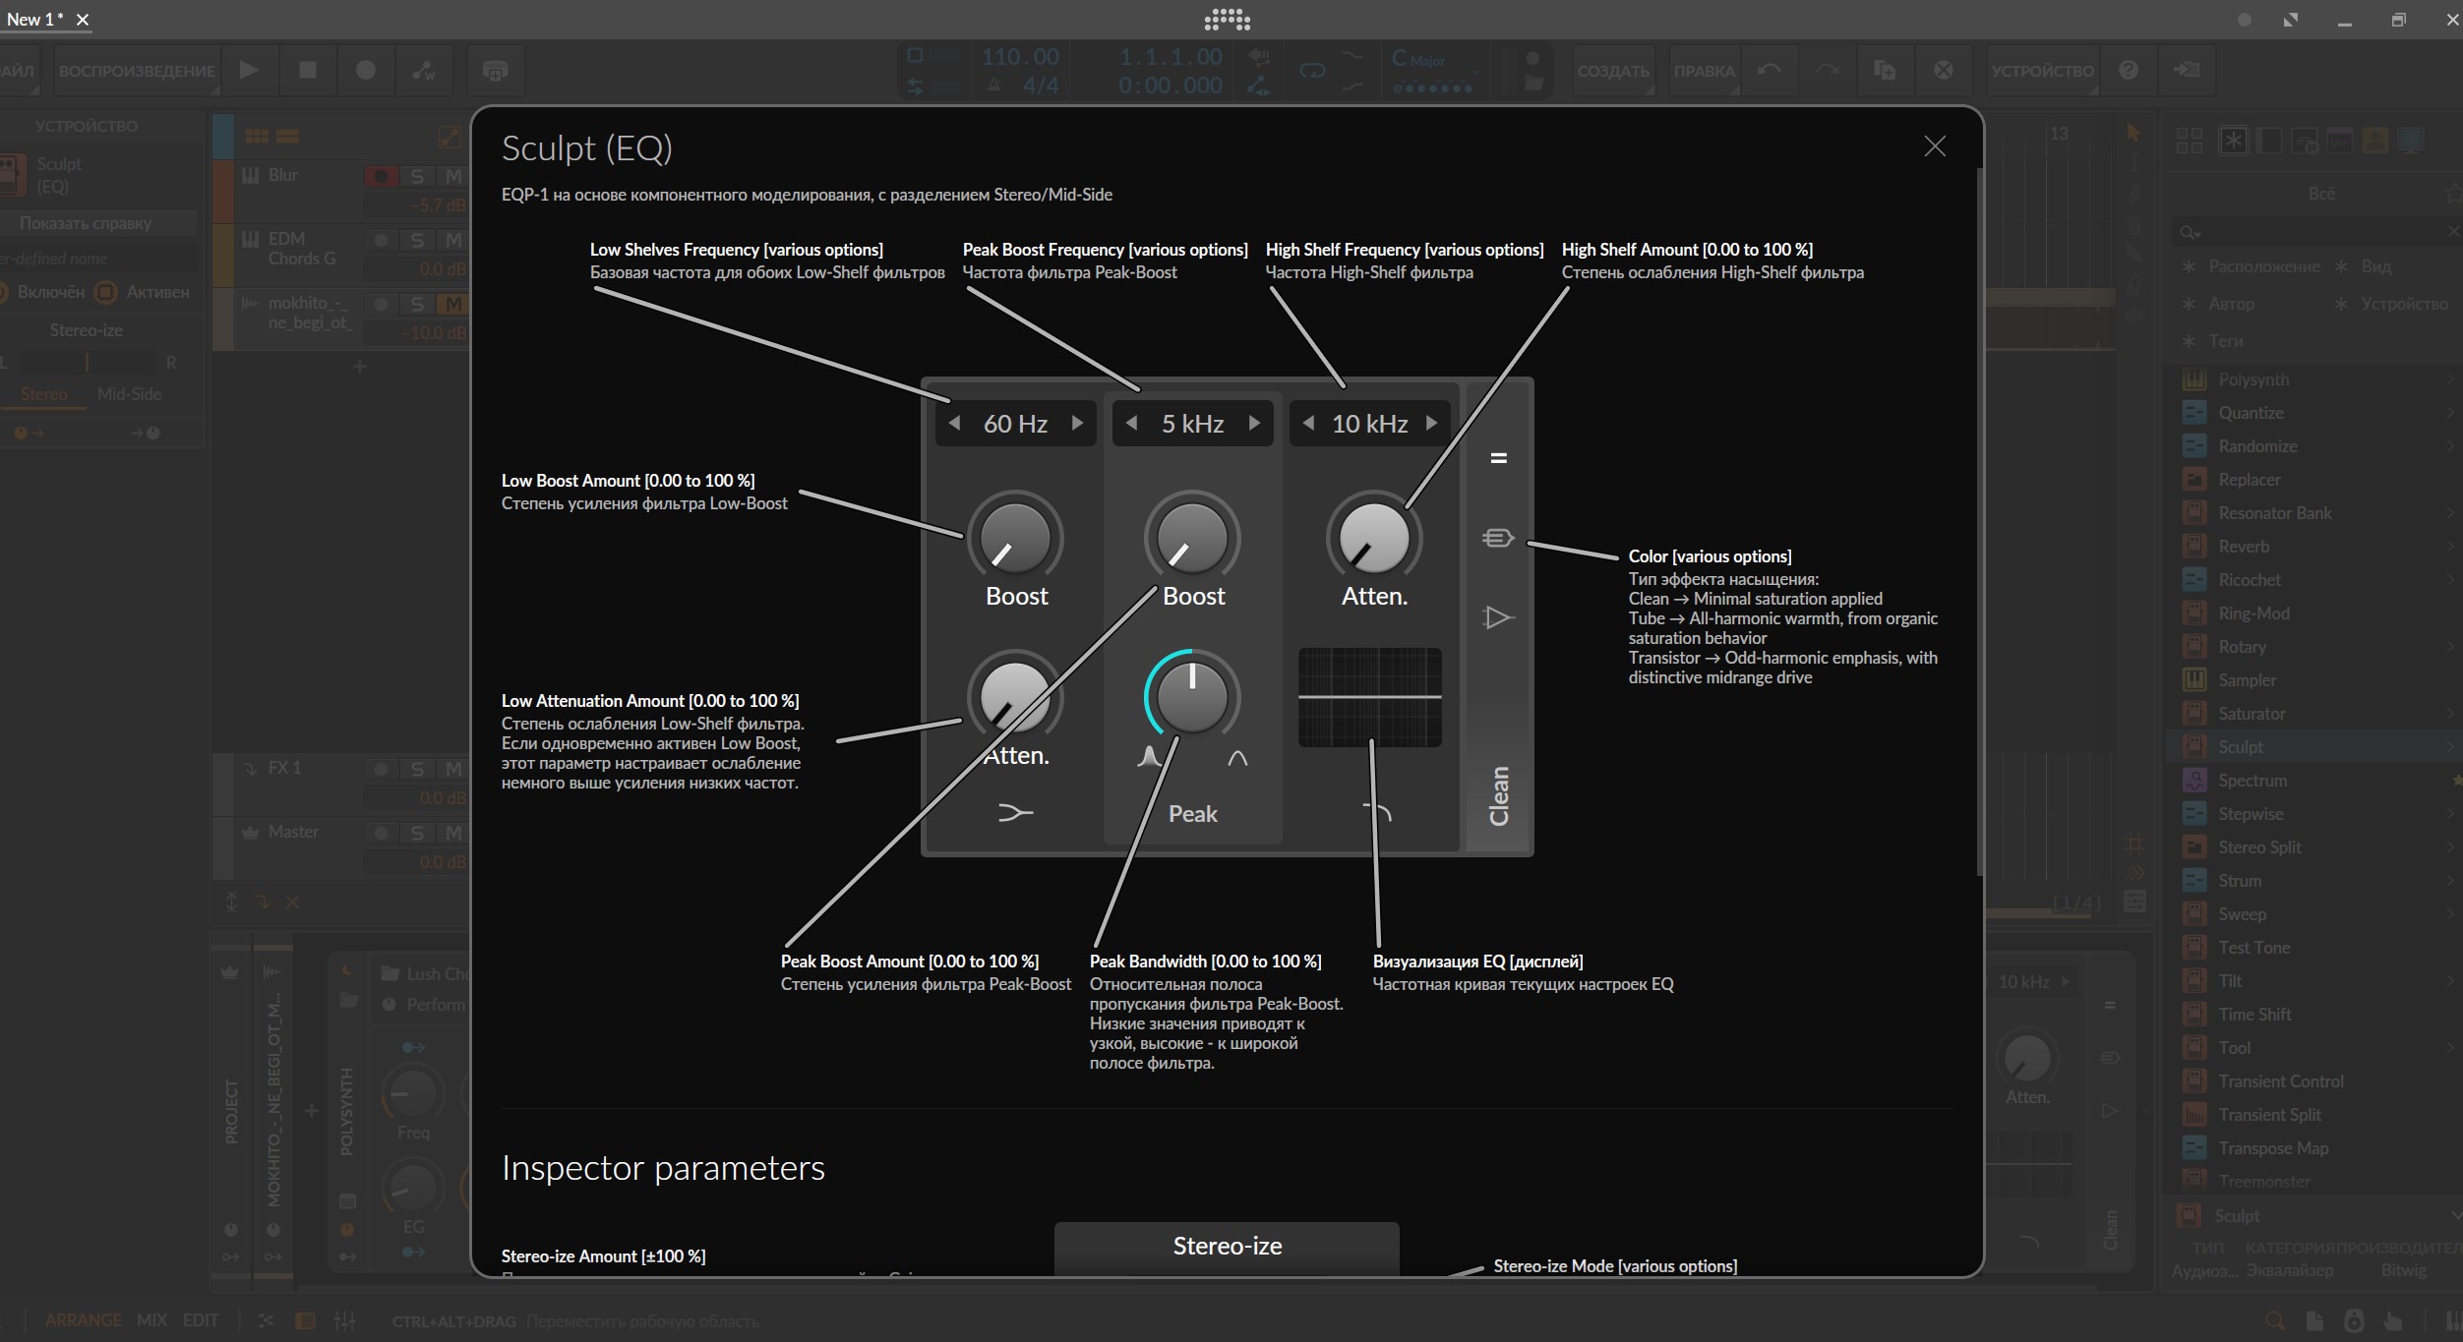Select the Clean color mode icon
The width and height of the screenshot is (2463, 1342).
click(1498, 458)
